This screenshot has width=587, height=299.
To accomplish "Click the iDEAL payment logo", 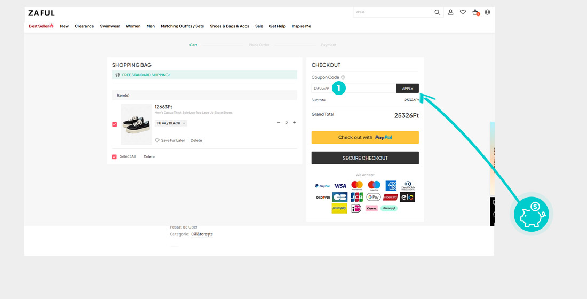I will [x=356, y=208].
